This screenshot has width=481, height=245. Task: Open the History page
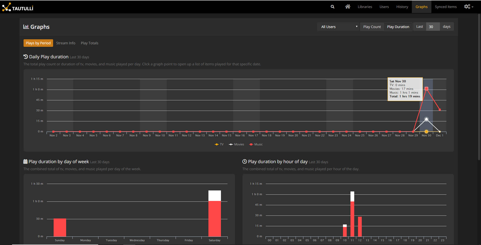402,7
